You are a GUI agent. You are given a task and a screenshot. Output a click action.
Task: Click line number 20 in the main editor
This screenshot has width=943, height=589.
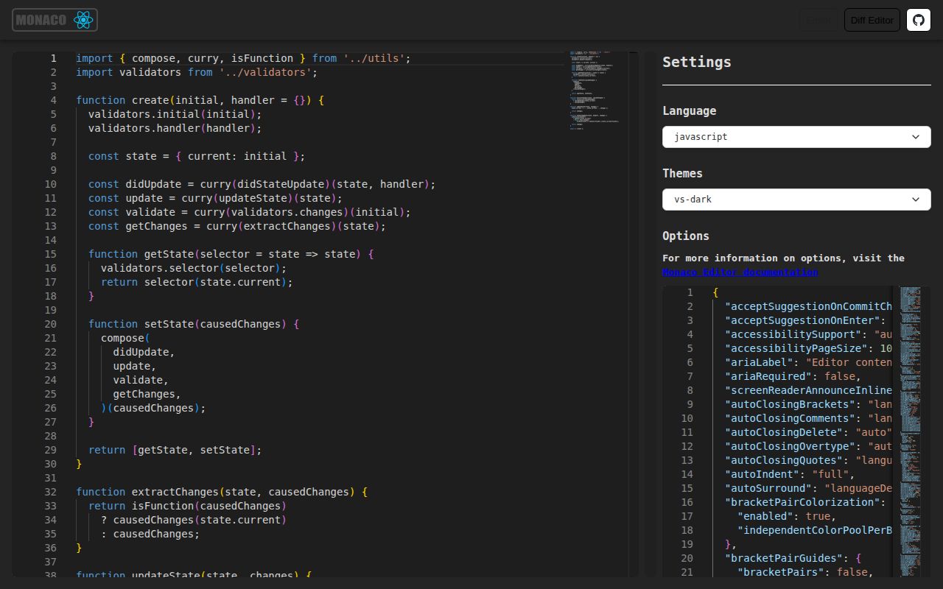pos(50,324)
